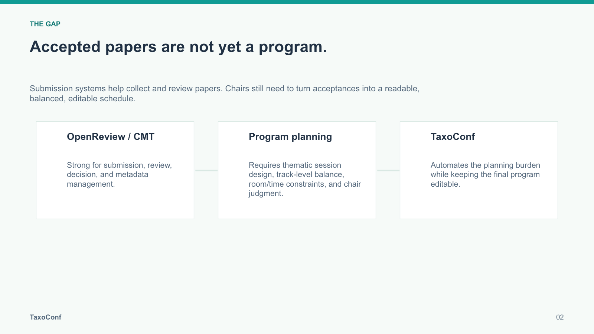The height and width of the screenshot is (334, 594).
Task: Click the TaxoConf footer label
Action: click(45, 317)
